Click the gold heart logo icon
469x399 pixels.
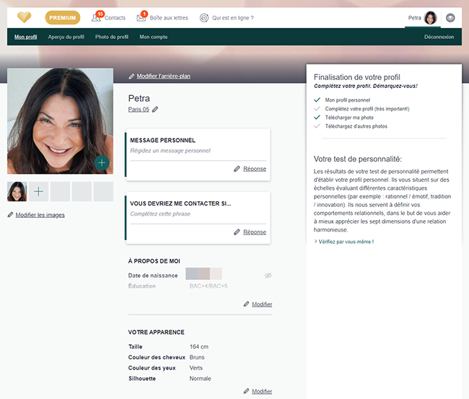[x=25, y=18]
